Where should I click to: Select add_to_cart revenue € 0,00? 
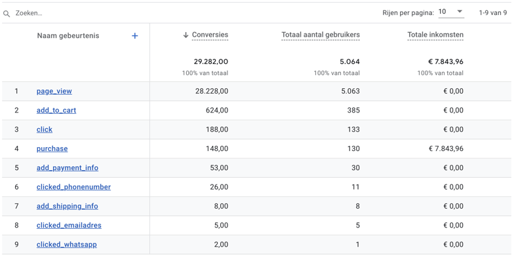(453, 111)
